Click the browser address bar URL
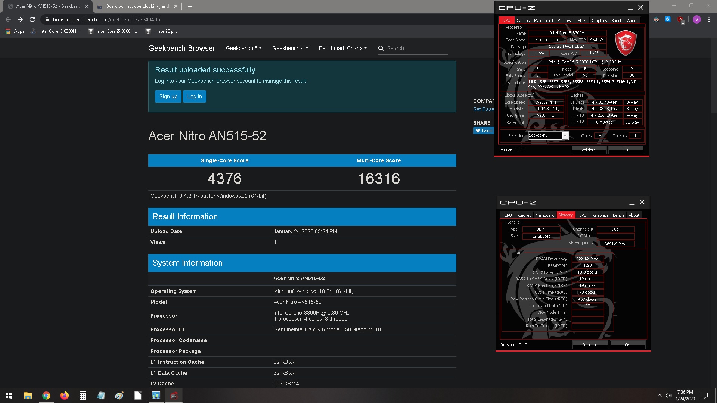717x403 pixels. [106, 19]
